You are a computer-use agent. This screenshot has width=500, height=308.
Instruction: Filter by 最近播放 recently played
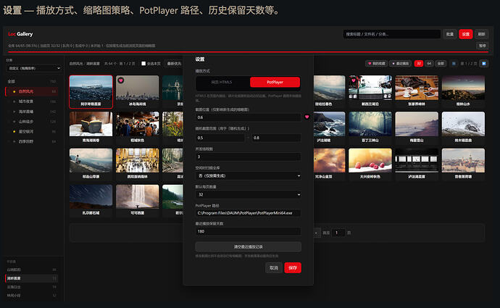[401, 64]
